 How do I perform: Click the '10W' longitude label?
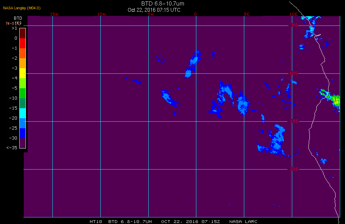pyautogui.click(x=101, y=14)
